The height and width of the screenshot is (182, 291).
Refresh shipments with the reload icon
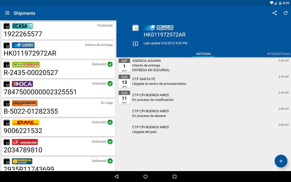[x=286, y=13]
